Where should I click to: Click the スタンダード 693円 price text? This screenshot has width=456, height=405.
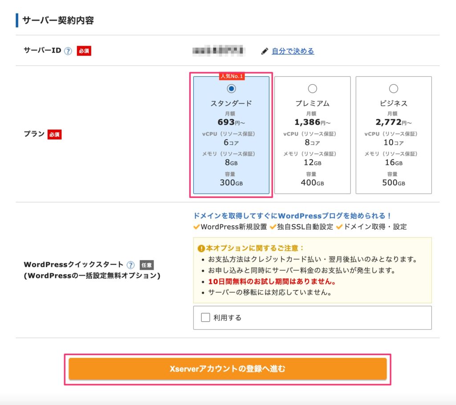click(x=231, y=122)
